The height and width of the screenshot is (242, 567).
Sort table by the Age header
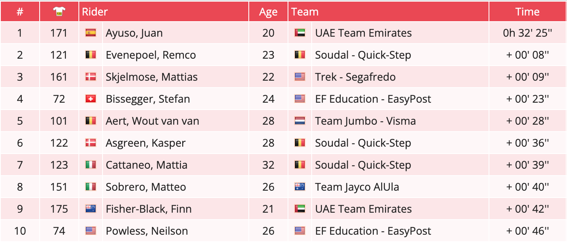pyautogui.click(x=268, y=12)
